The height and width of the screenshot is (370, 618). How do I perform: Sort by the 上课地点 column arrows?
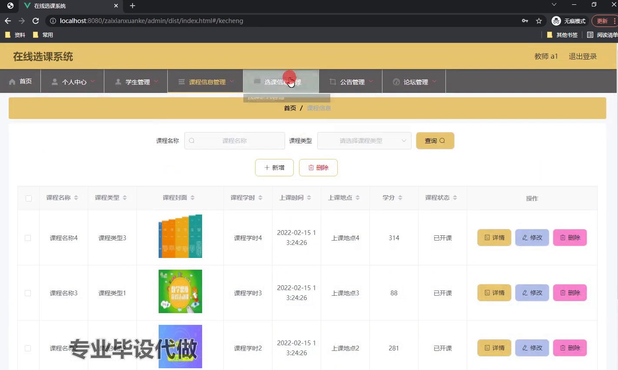click(x=358, y=198)
